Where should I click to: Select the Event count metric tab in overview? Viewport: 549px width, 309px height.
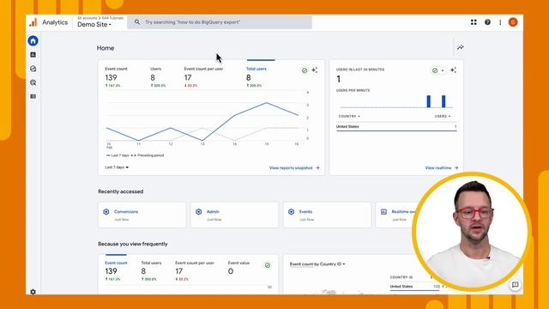pyautogui.click(x=117, y=76)
